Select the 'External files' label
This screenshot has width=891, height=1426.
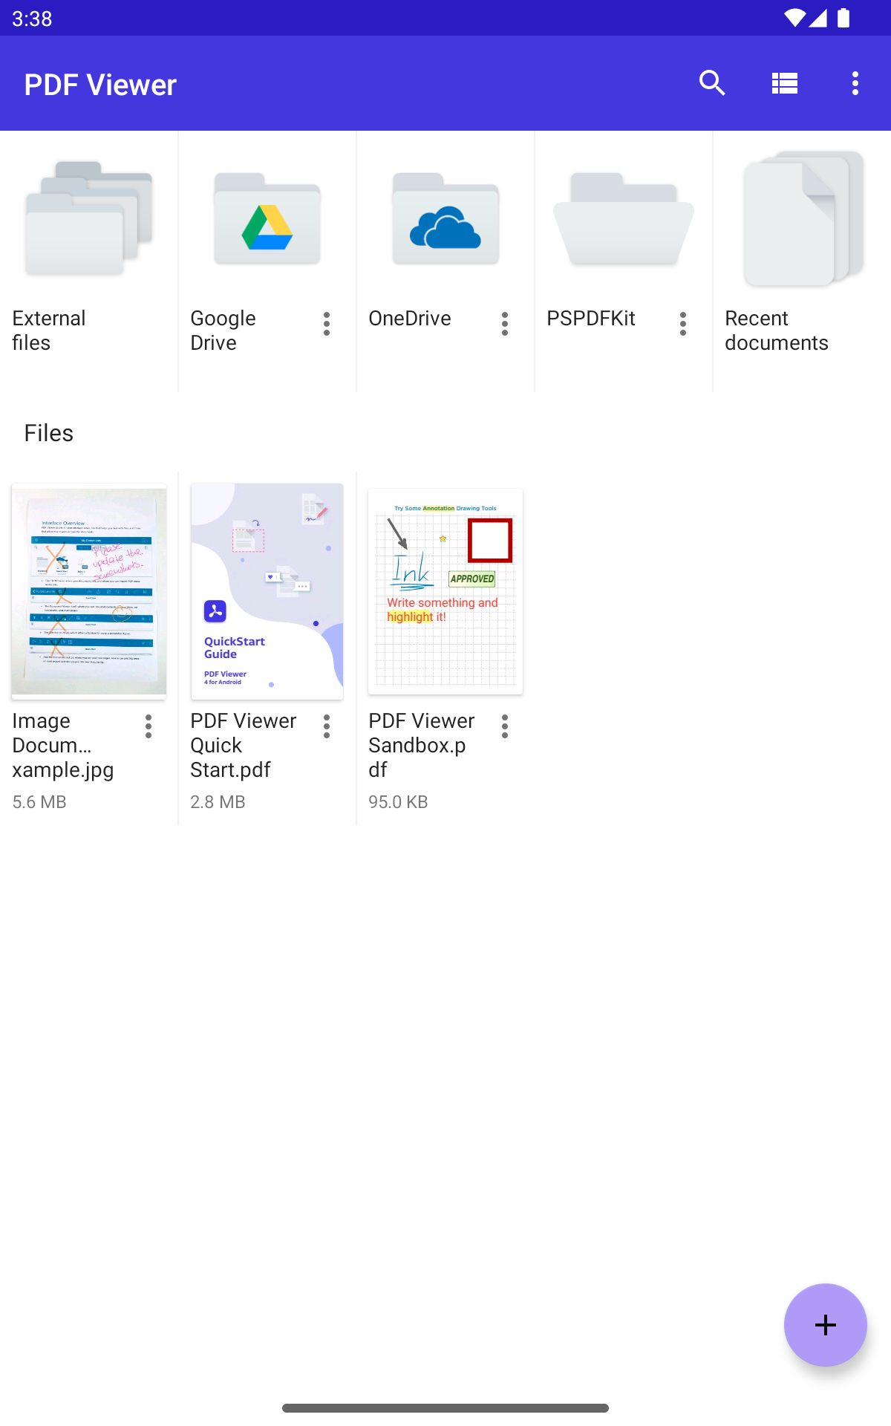pos(49,331)
